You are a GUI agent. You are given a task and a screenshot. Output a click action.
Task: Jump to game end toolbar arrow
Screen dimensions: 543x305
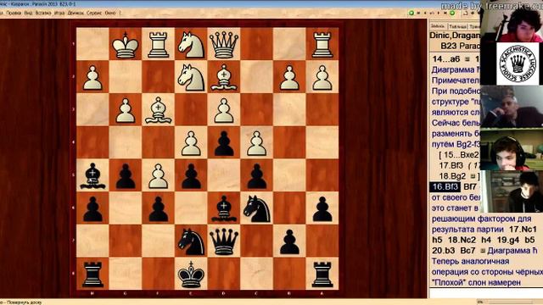point(445,13)
